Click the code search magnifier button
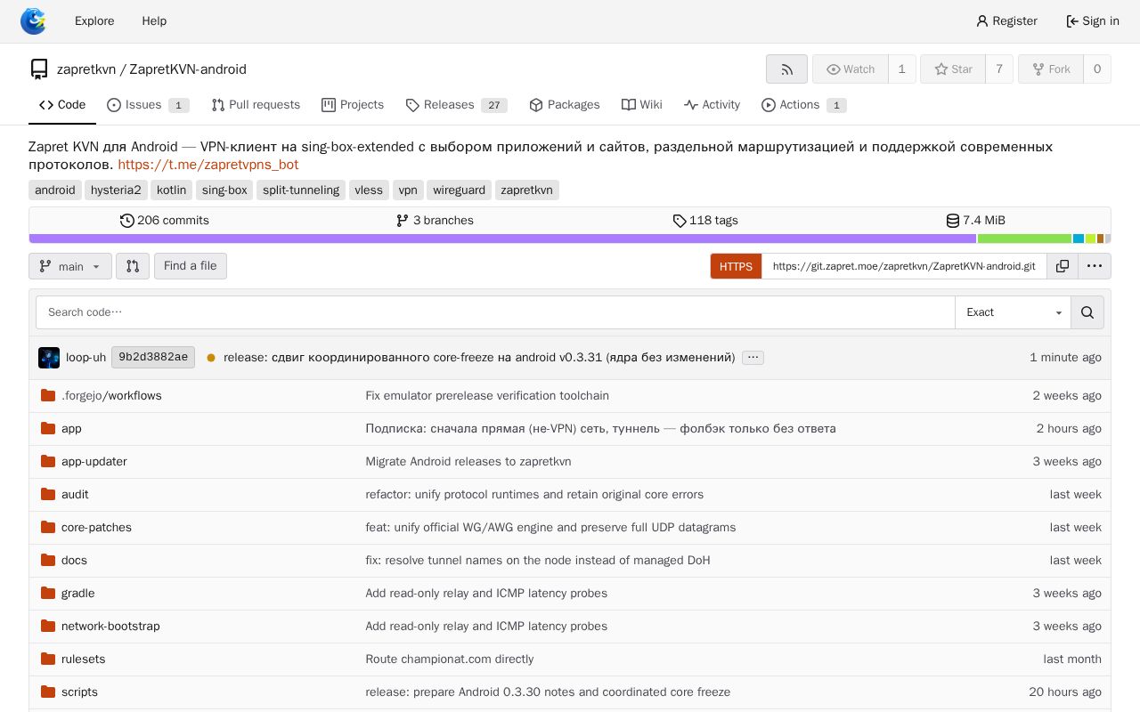The width and height of the screenshot is (1140, 712). click(x=1087, y=312)
